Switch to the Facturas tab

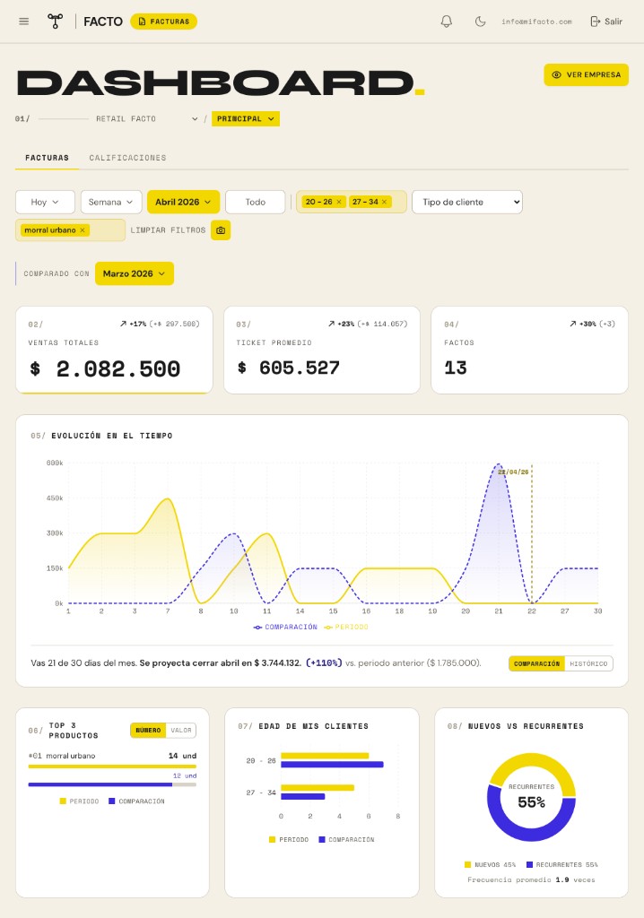(x=47, y=158)
